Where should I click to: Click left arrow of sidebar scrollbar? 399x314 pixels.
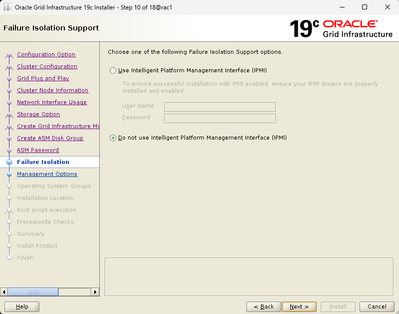coord(4,292)
